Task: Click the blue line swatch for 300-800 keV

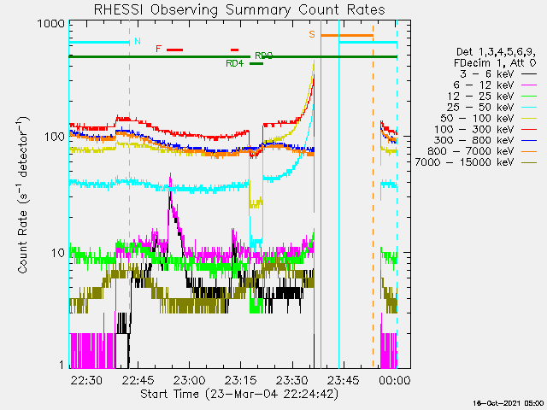Action: [529, 140]
